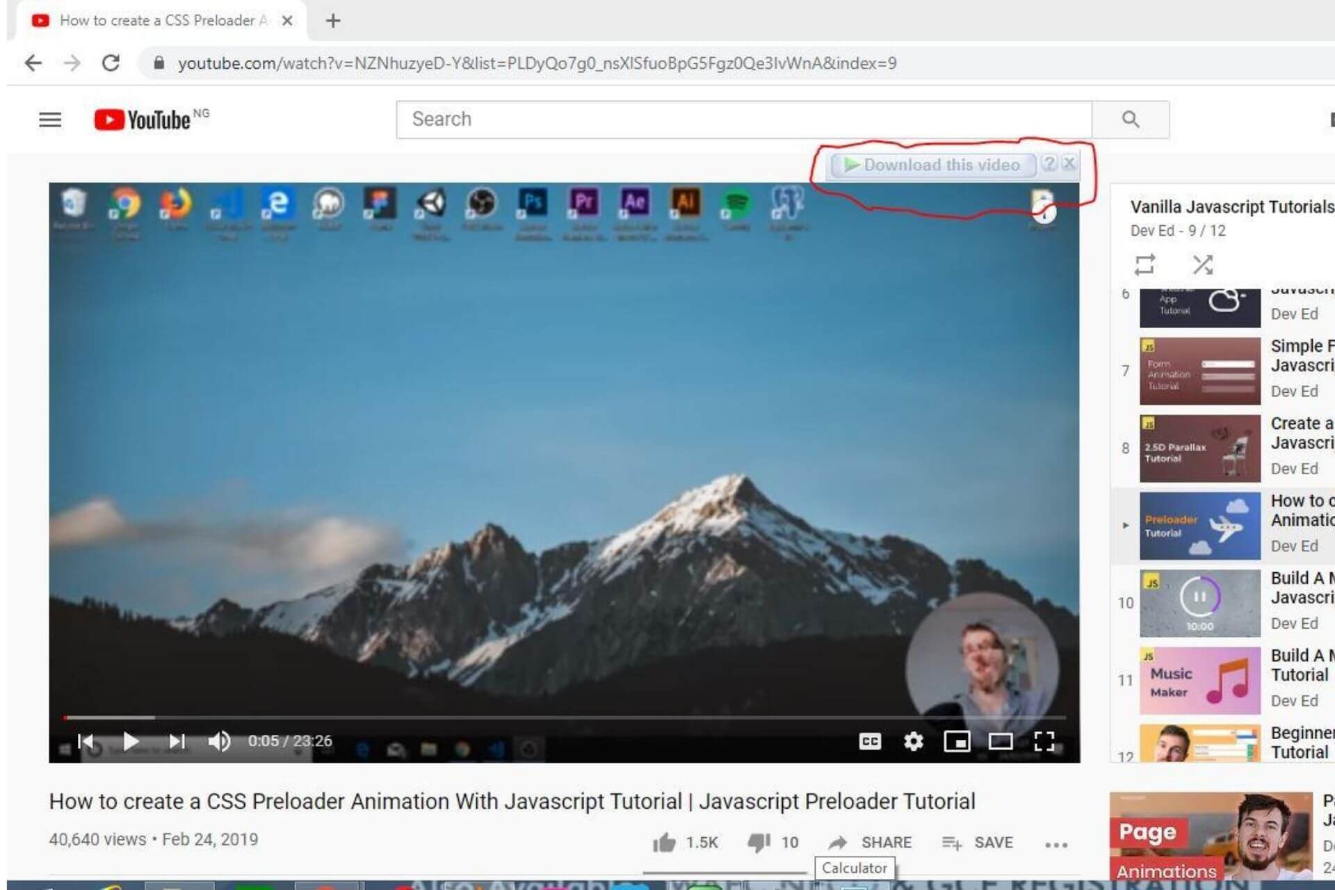Viewport: 1335px width, 890px height.
Task: Shuffle the playlist
Action: [x=1202, y=265]
